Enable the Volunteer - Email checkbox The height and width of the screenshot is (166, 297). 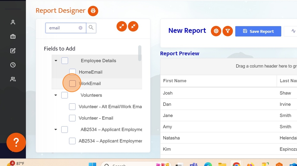72,118
